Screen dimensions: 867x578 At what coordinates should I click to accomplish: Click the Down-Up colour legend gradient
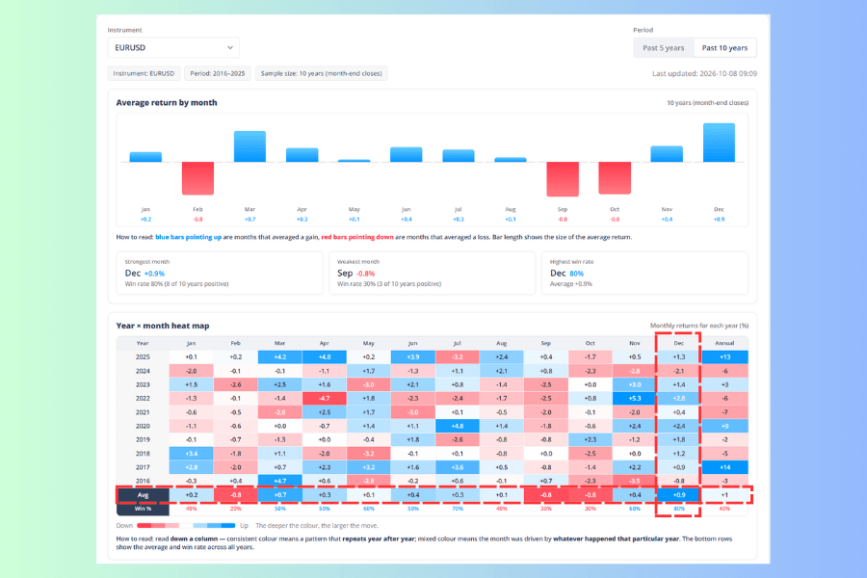coord(186,525)
